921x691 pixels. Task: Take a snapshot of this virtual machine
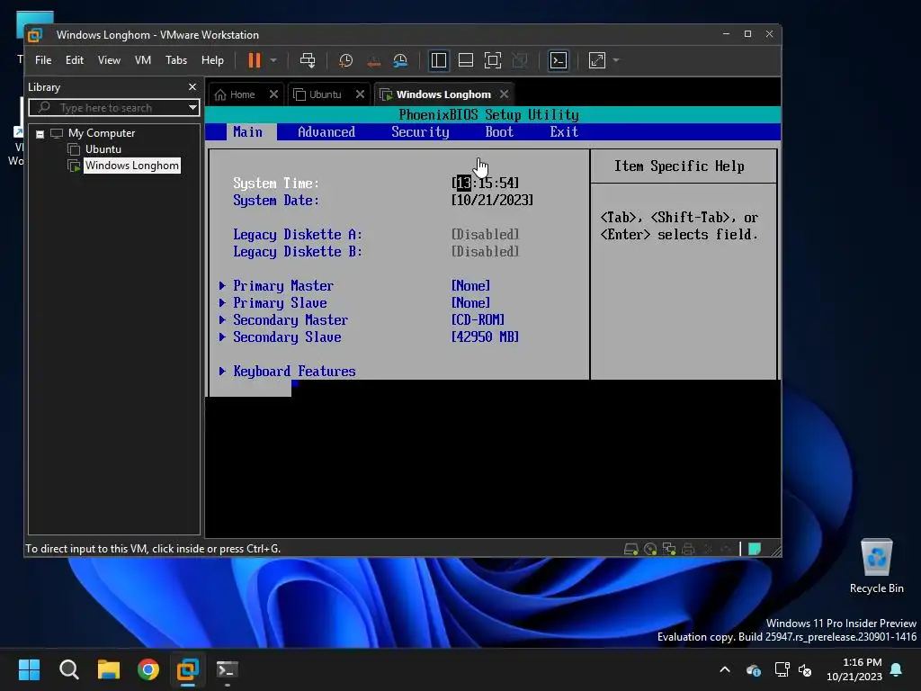tap(346, 60)
